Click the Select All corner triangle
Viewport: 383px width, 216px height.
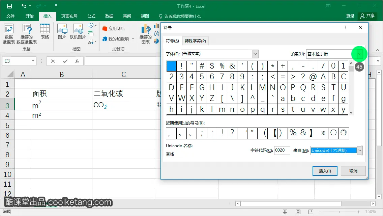click(x=10, y=74)
